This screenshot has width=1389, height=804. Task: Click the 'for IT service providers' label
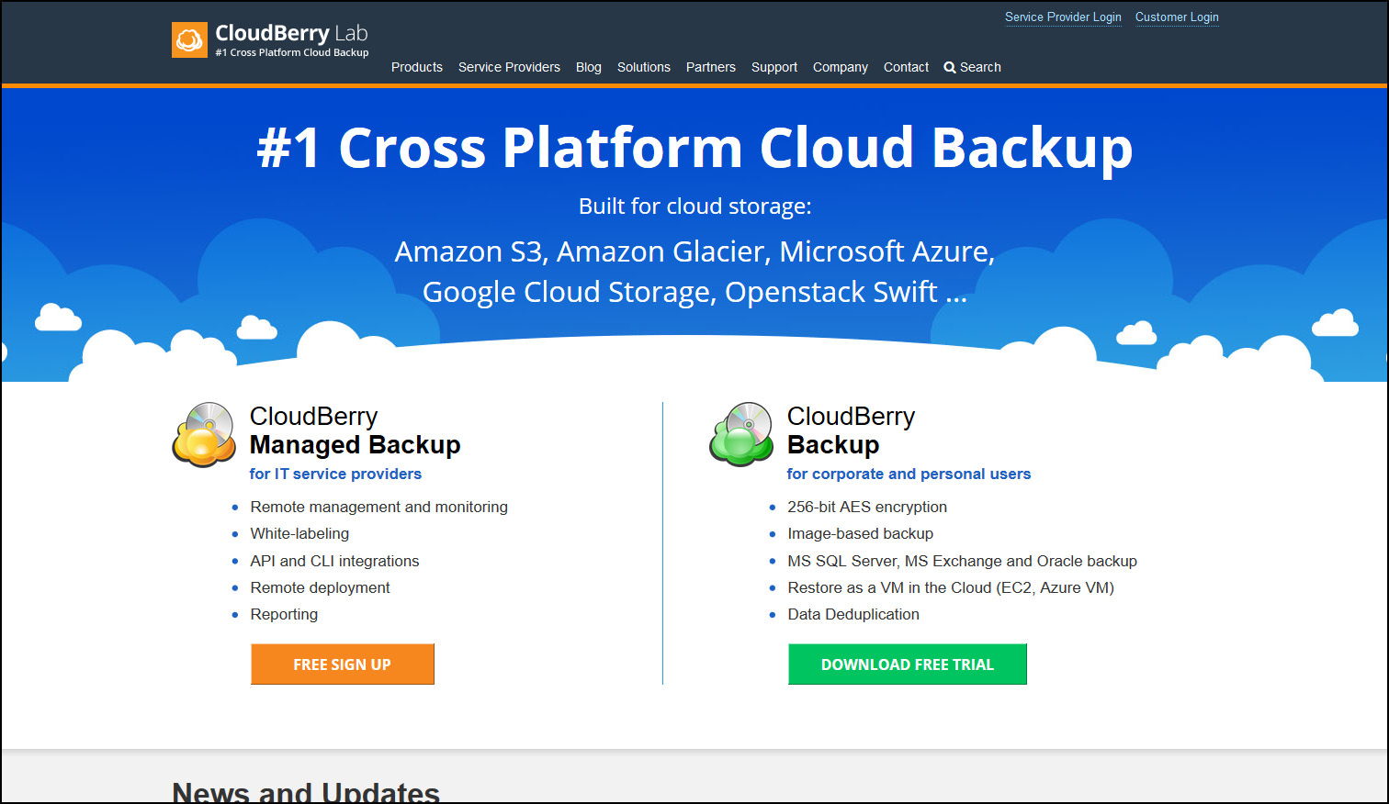335,474
